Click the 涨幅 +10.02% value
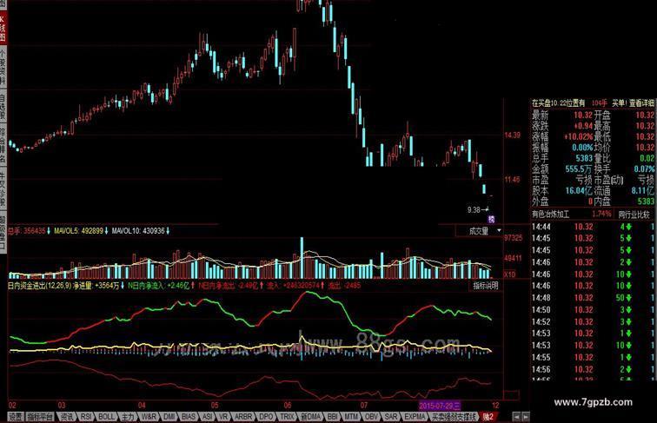 [578, 136]
